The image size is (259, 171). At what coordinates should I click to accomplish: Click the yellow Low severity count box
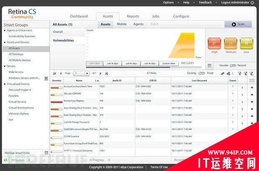[246, 43]
